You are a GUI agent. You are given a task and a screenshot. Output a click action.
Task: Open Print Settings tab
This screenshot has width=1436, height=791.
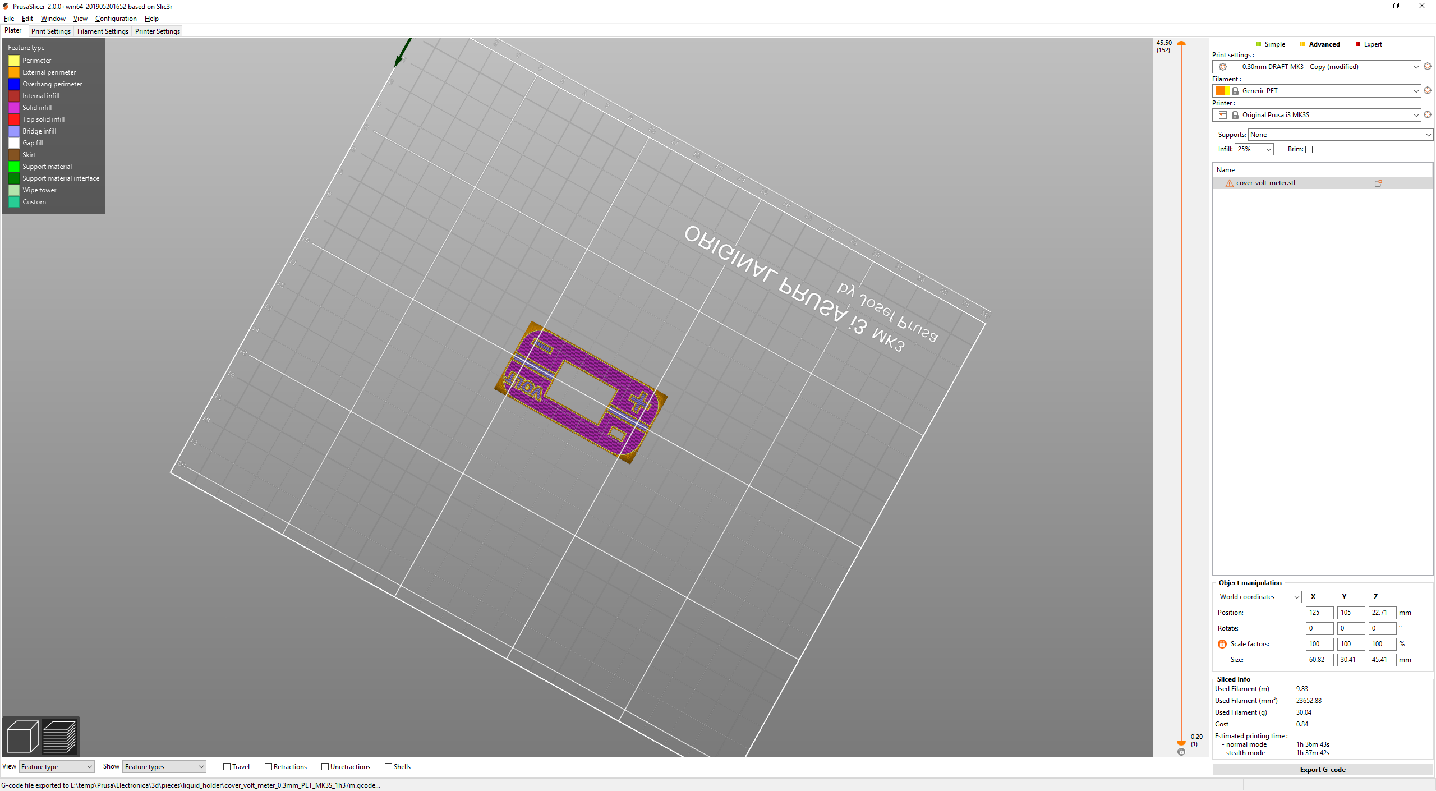[50, 31]
